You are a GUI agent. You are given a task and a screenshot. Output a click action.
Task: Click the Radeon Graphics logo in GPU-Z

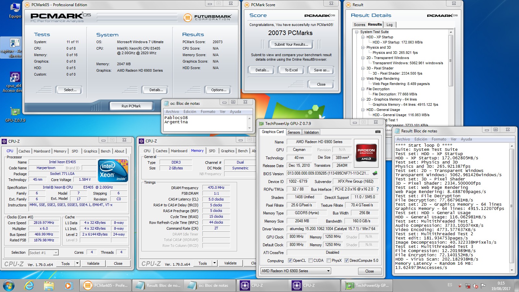coord(366,152)
